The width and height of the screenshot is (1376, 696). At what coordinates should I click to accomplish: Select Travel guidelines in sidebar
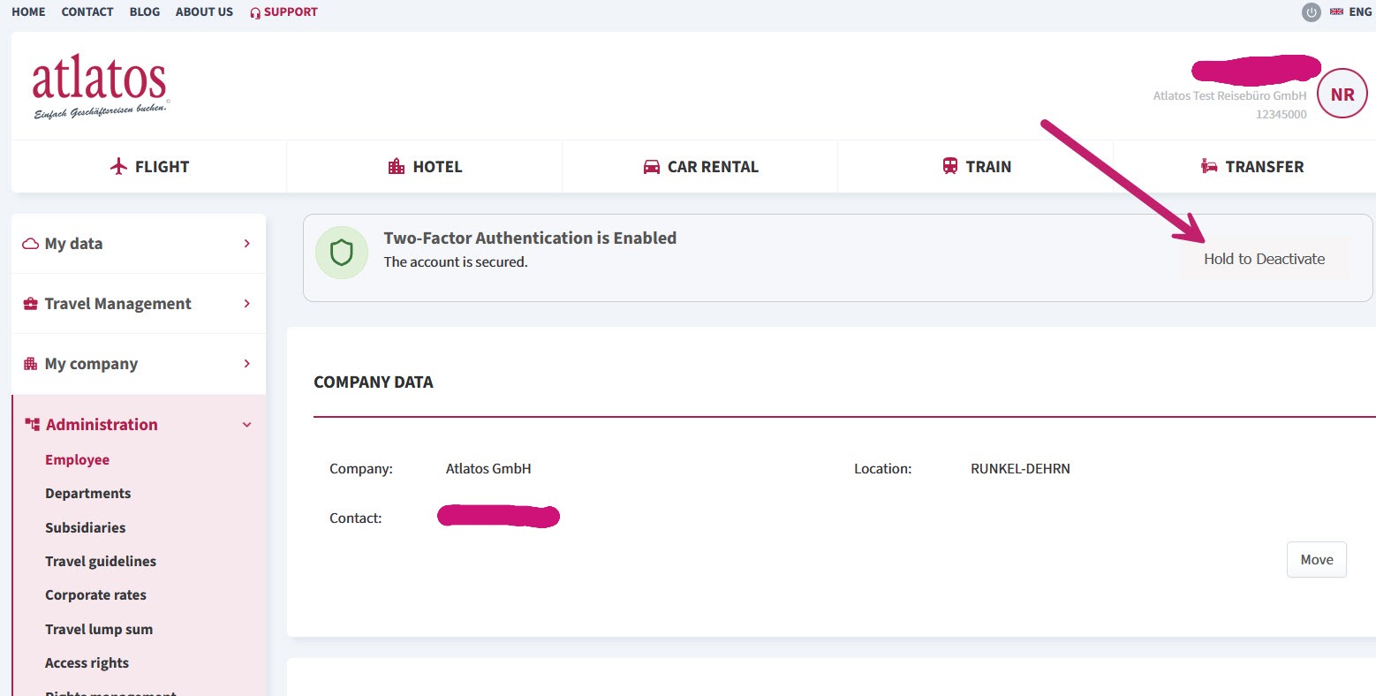pos(101,561)
